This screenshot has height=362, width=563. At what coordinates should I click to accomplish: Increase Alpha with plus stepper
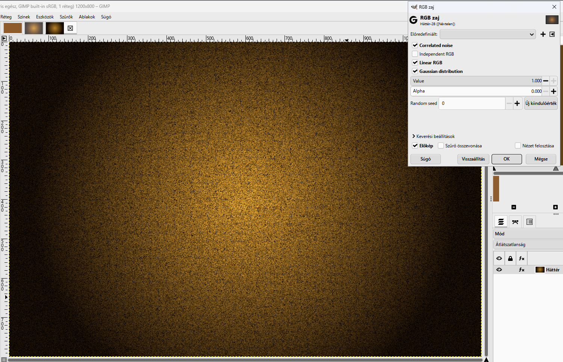[554, 91]
